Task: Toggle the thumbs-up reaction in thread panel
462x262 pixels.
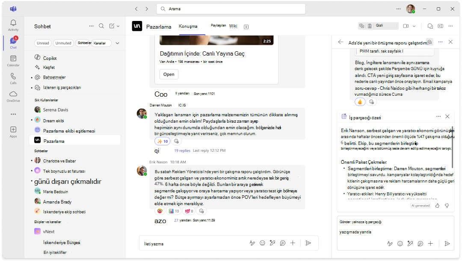Action: pyautogui.click(x=360, y=102)
